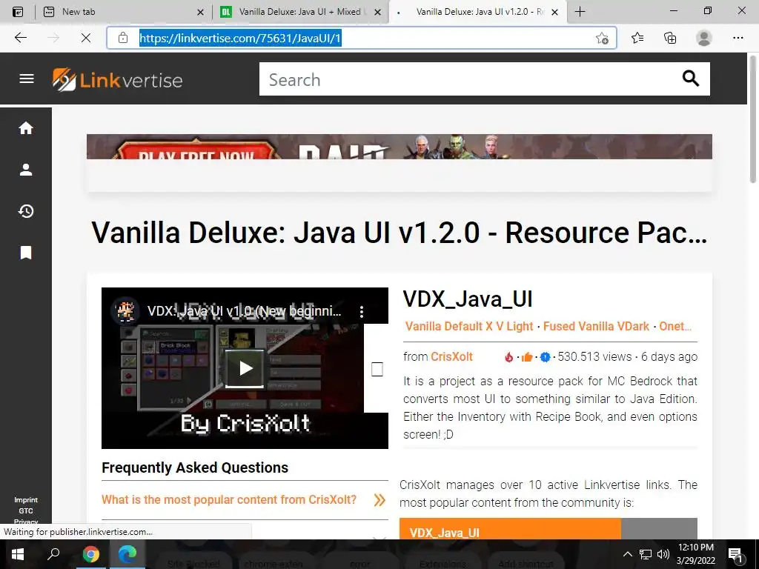Open the tab actions menu icon

[18, 12]
